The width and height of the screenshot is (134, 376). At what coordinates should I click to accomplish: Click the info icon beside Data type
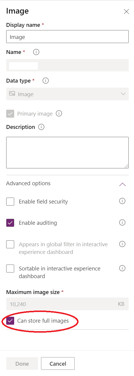coord(45,81)
